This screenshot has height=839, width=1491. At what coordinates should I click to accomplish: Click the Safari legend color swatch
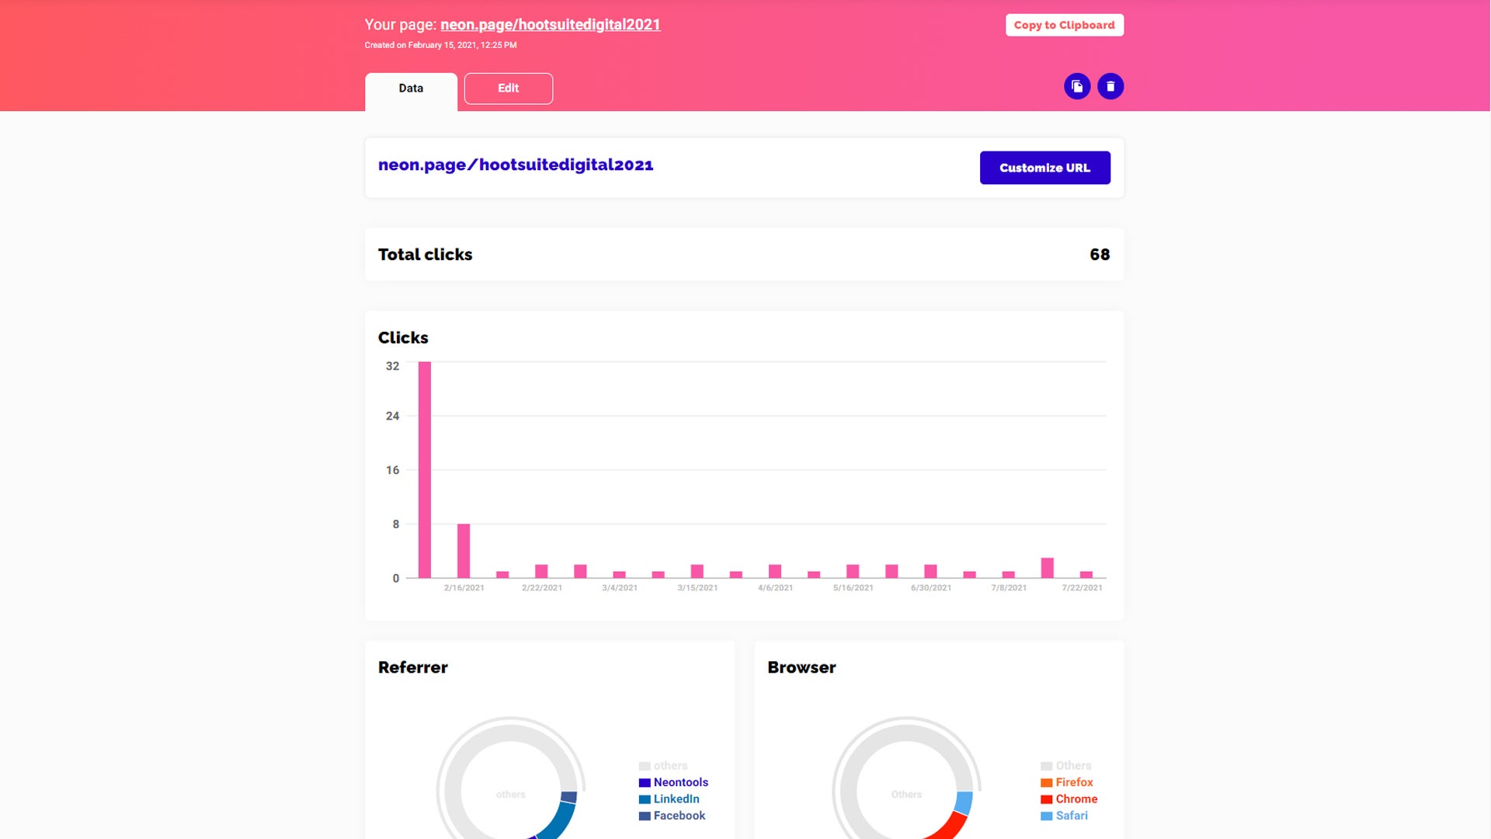pyautogui.click(x=1047, y=816)
